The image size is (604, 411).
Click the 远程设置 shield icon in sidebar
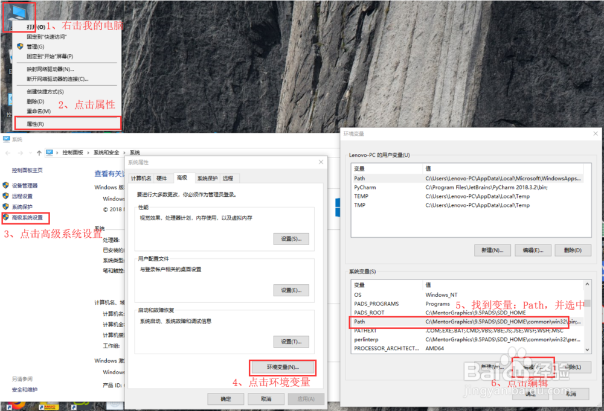click(6, 196)
